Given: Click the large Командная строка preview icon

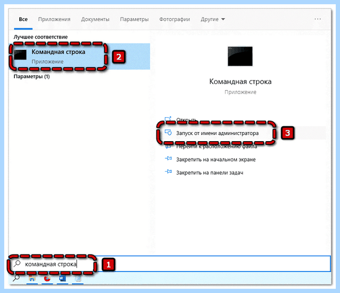Looking at the screenshot, I should (x=240, y=56).
